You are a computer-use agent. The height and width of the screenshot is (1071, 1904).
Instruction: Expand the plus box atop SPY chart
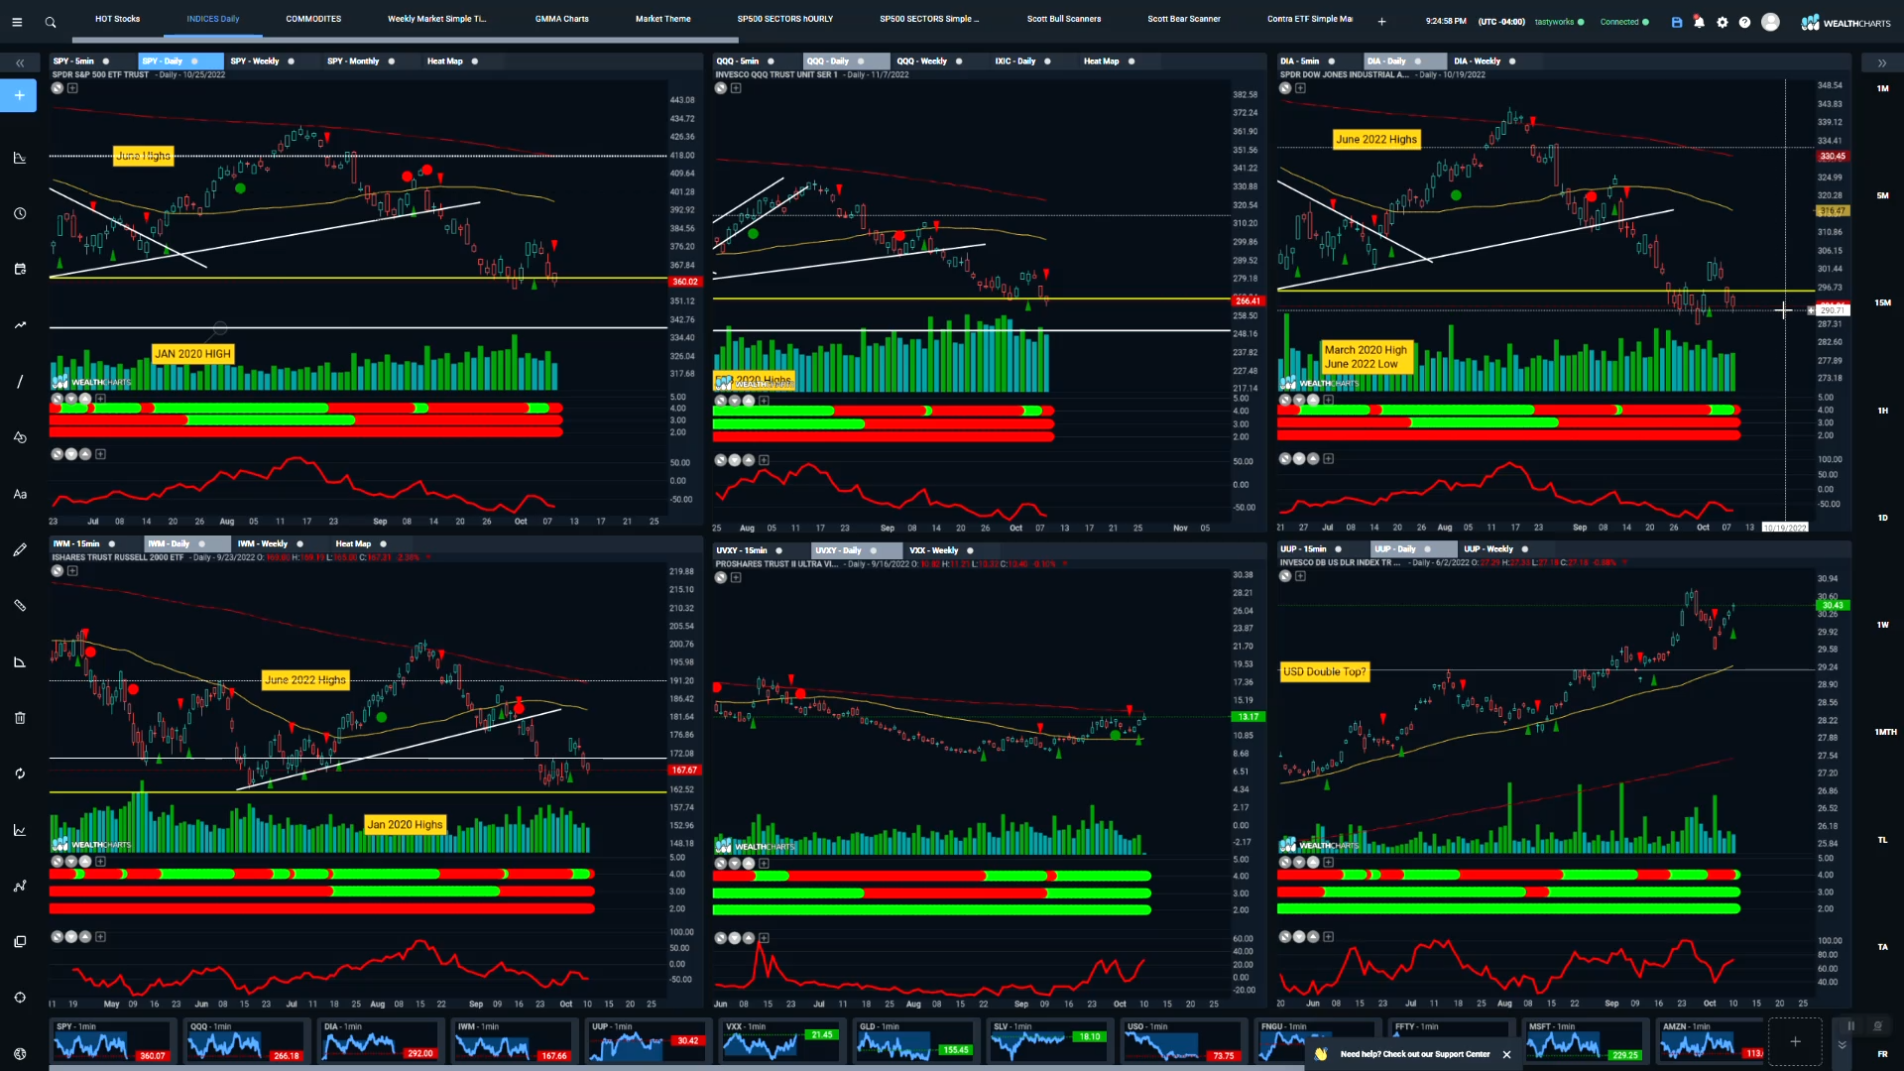pyautogui.click(x=72, y=88)
